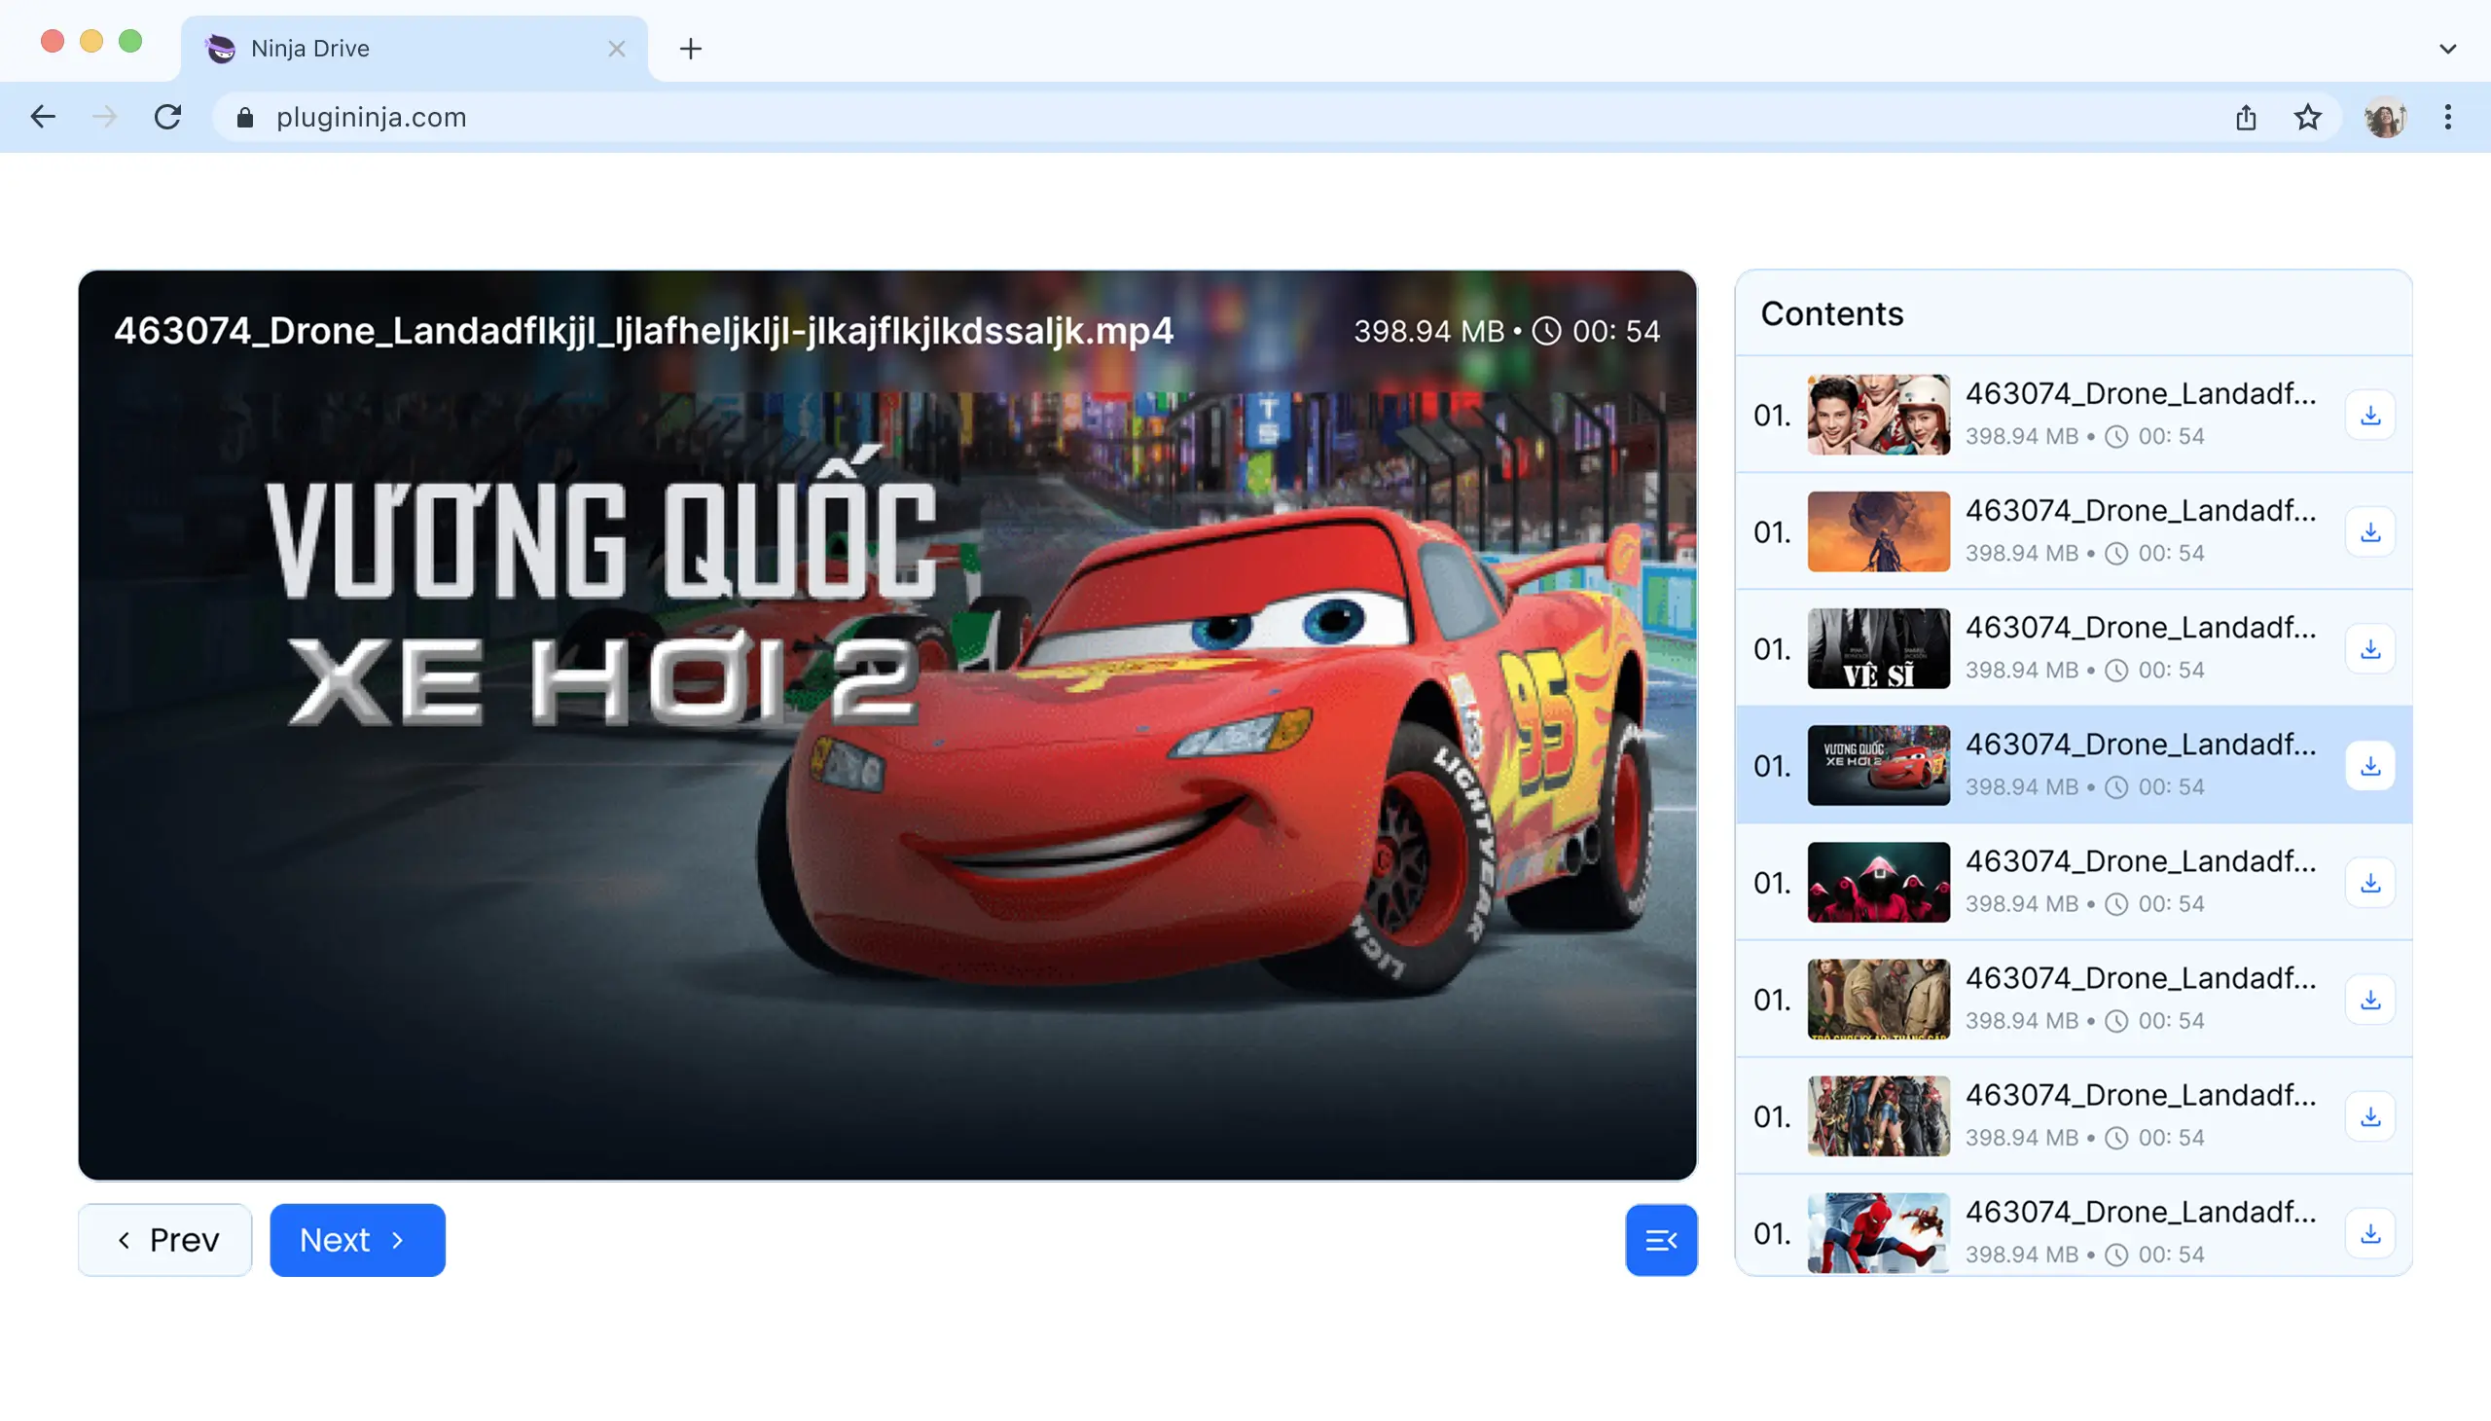The image size is (2491, 1421).
Task: Select the Spider-Man thumbnail in Contents
Action: click(x=1878, y=1233)
